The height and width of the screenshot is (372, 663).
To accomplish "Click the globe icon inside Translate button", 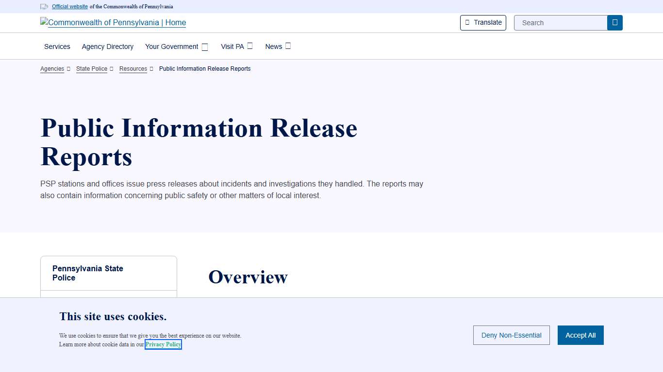I will 467,22.
